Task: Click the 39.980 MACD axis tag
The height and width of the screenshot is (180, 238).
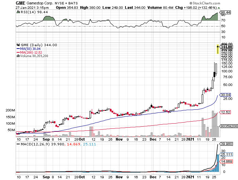Action: (x=226, y=144)
